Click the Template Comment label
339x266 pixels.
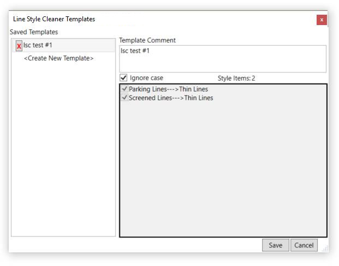(147, 40)
